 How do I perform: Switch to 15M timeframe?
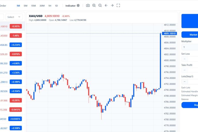(34, 6)
